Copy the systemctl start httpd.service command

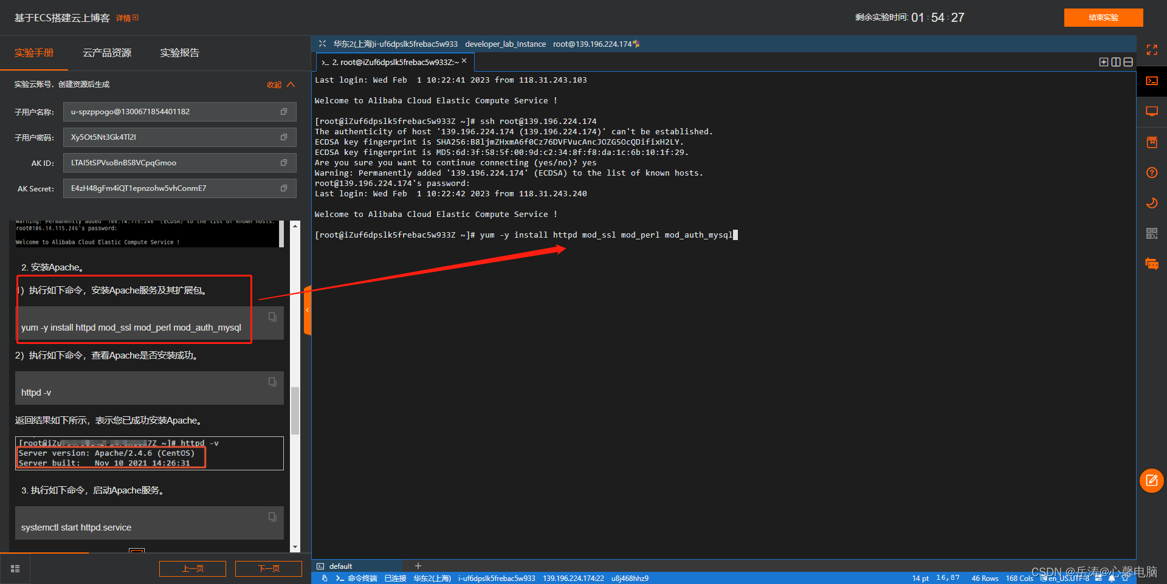(272, 517)
